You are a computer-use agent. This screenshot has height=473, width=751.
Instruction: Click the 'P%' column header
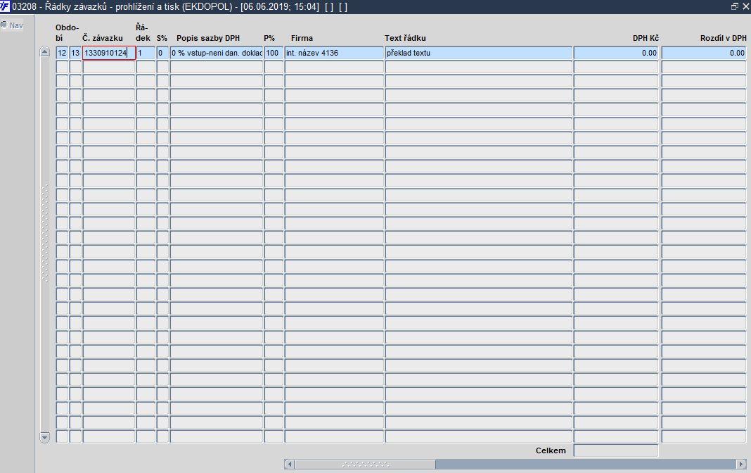click(x=269, y=38)
